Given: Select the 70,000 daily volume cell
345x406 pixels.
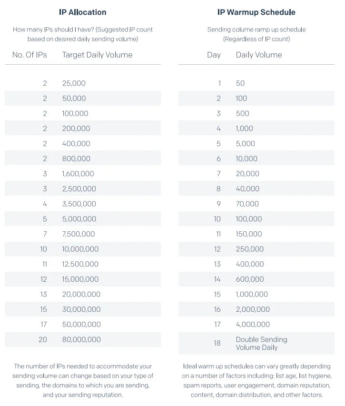Looking at the screenshot, I should [247, 204].
